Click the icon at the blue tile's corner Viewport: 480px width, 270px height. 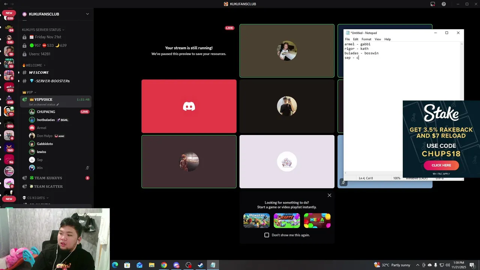coord(343,183)
